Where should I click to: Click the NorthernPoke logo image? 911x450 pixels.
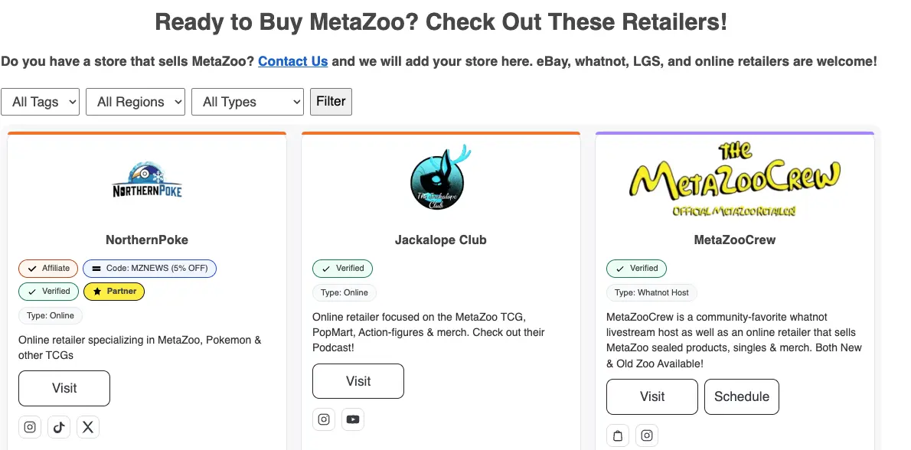click(x=147, y=181)
